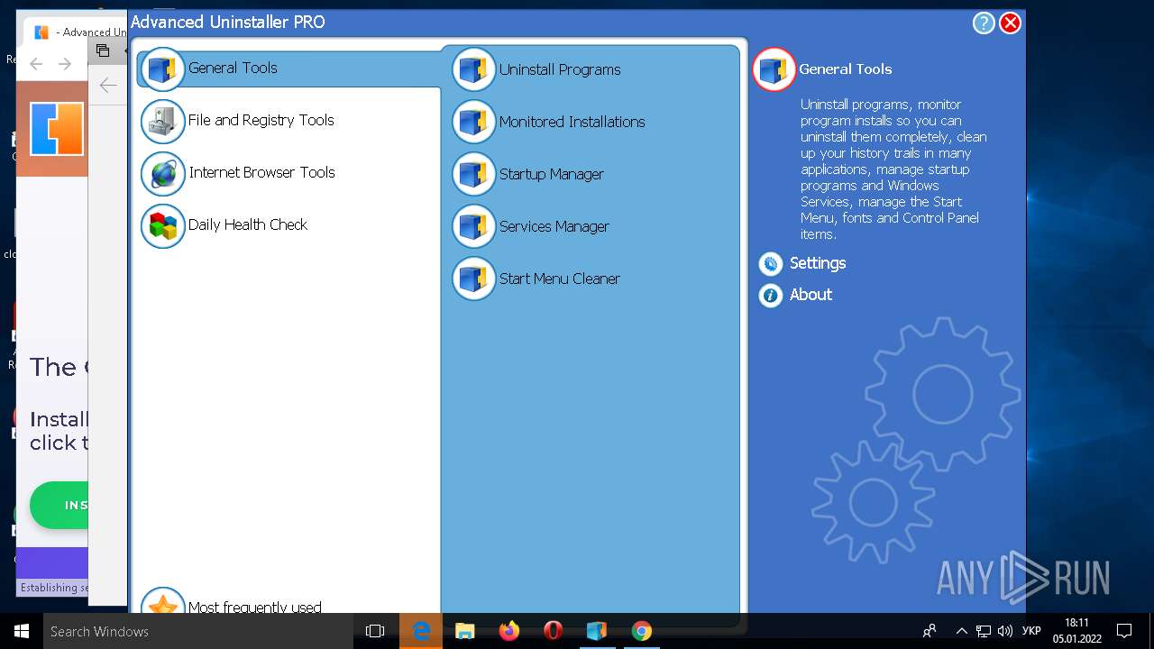The image size is (1154, 649).
Task: Click the Startup Manager icon
Action: point(474,175)
